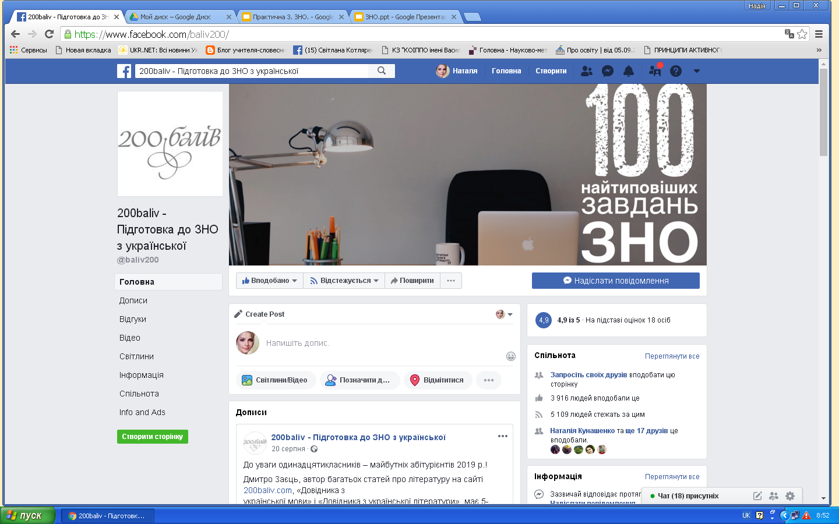The height and width of the screenshot is (524, 839).
Task: Click Відмітитися check-in button
Action: [x=438, y=380]
